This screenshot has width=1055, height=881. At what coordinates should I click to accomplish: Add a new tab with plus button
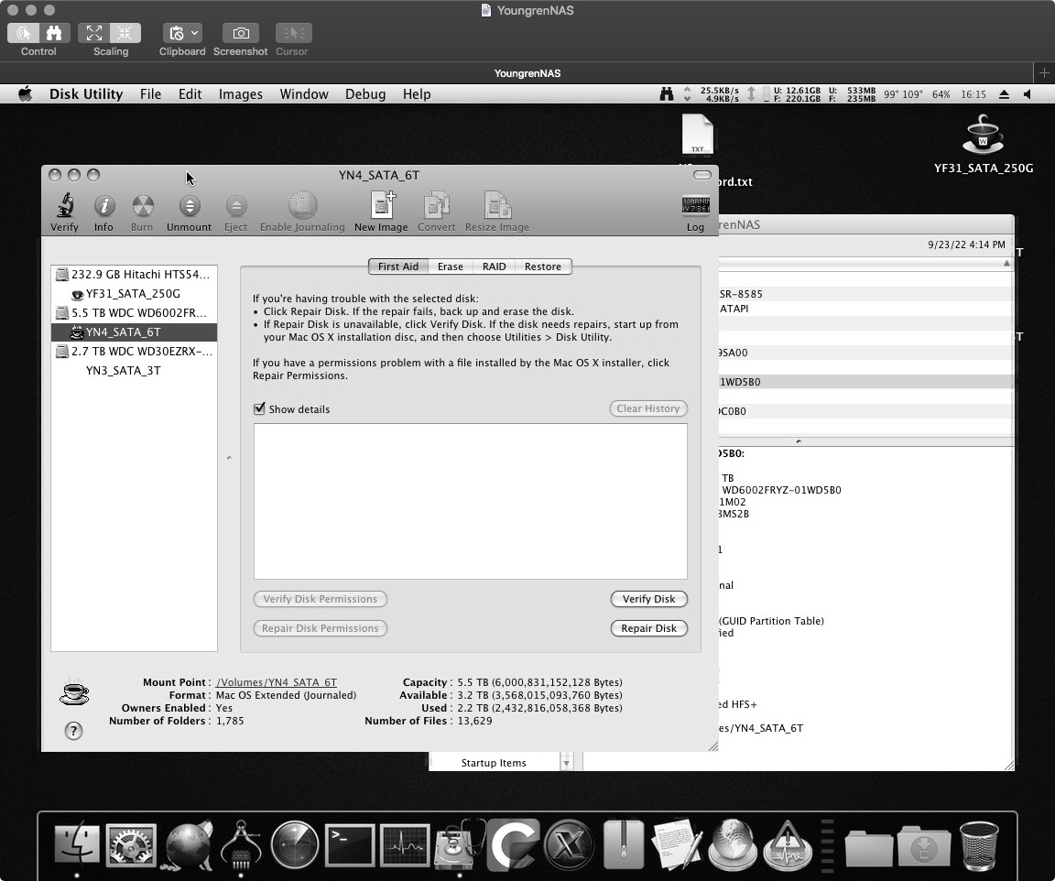click(x=1044, y=72)
